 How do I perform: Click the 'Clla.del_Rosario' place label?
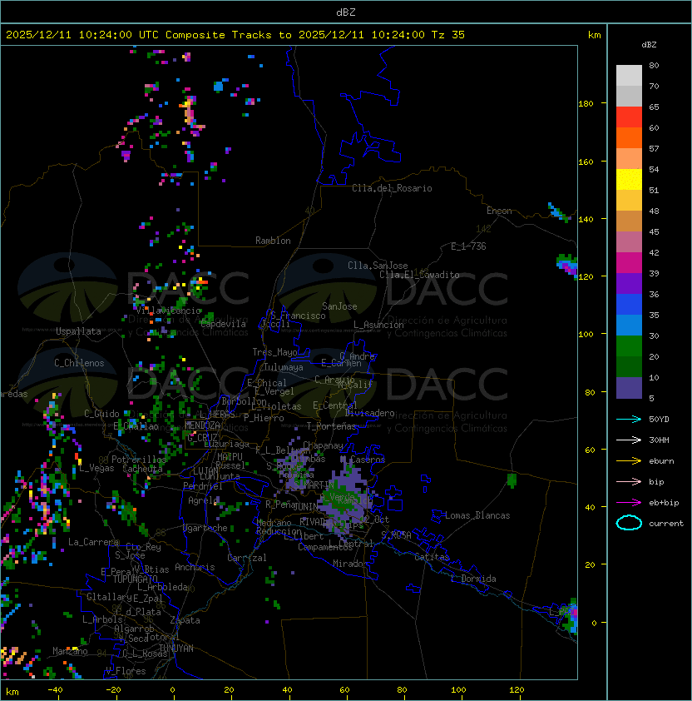392,188
